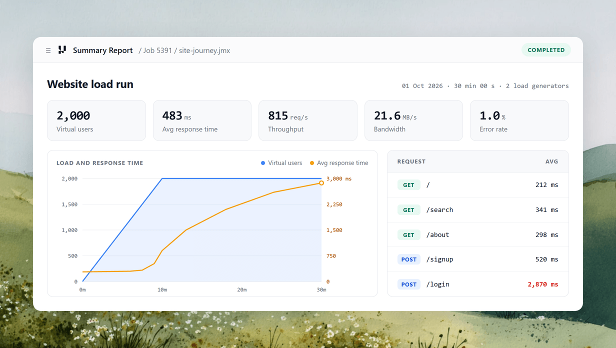The height and width of the screenshot is (348, 616).
Task: Toggle the Avg response time legend entry
Action: pos(339,163)
